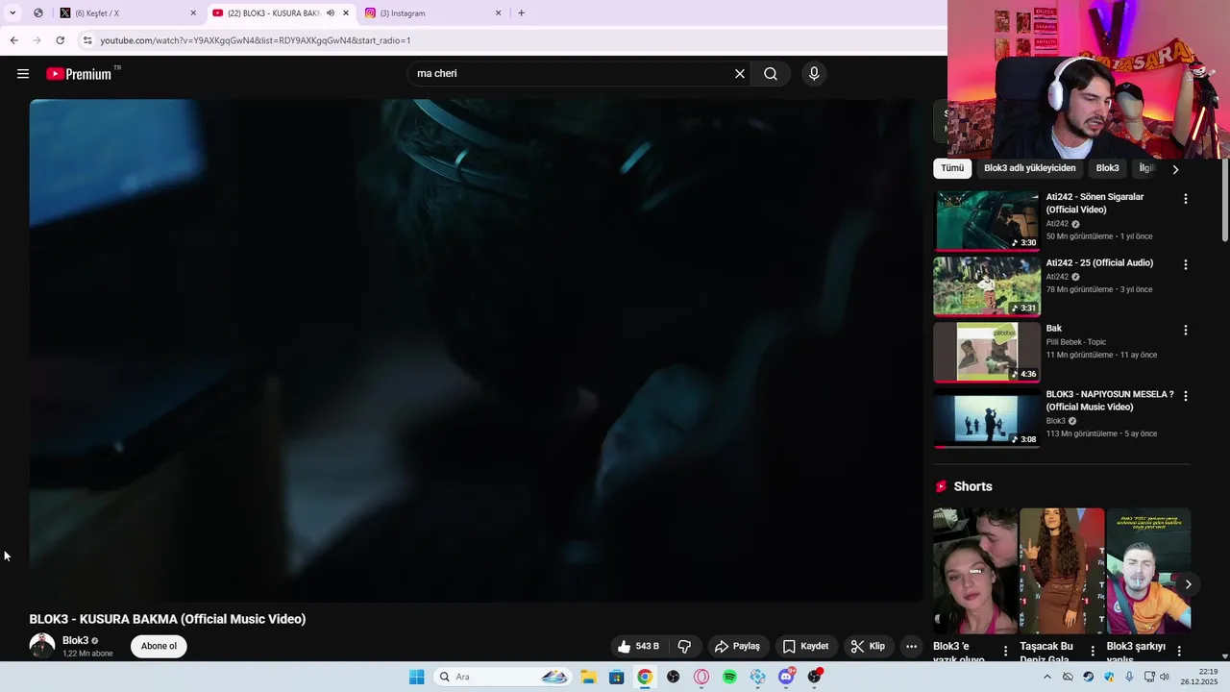Start voice search with microphone icon
The width and height of the screenshot is (1230, 692).
pos(814,74)
